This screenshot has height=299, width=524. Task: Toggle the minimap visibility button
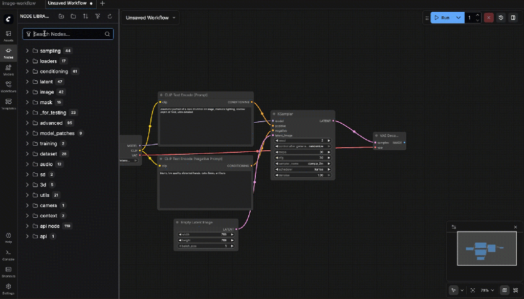pyautogui.click(x=505, y=290)
